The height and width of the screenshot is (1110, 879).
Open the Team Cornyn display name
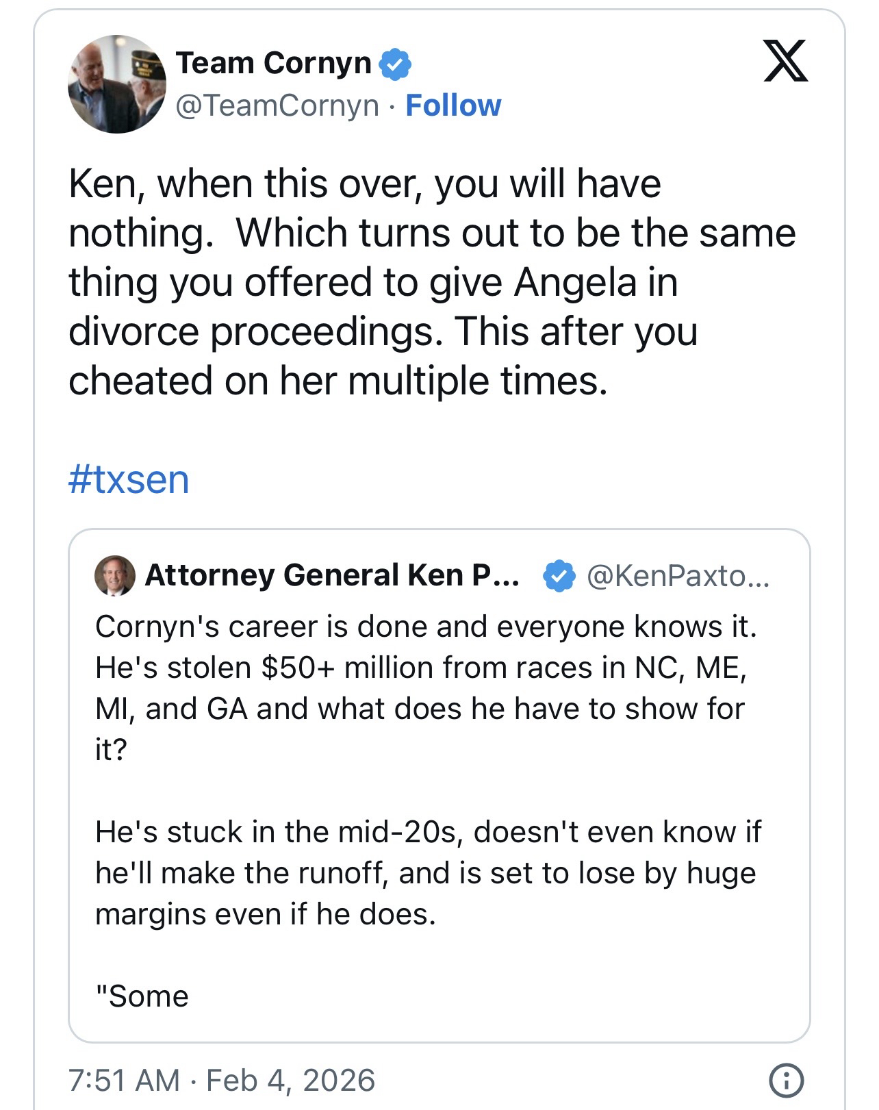273,63
